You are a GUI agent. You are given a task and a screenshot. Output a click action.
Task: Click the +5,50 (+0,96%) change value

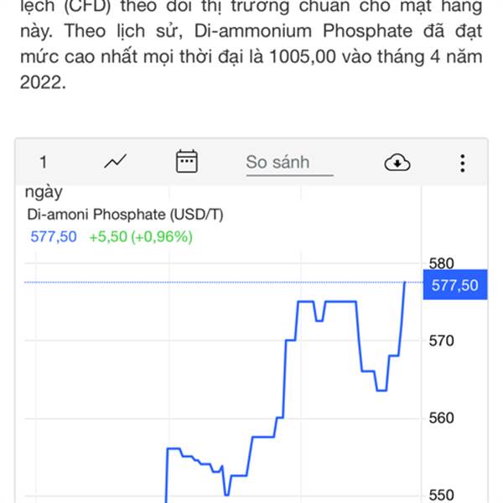click(x=141, y=237)
